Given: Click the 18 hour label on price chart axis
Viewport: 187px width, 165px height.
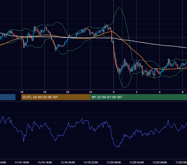Looking at the screenshot, I should click(45, 92).
